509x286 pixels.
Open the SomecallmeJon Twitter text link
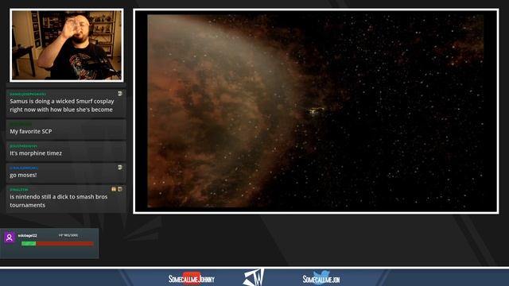click(321, 279)
